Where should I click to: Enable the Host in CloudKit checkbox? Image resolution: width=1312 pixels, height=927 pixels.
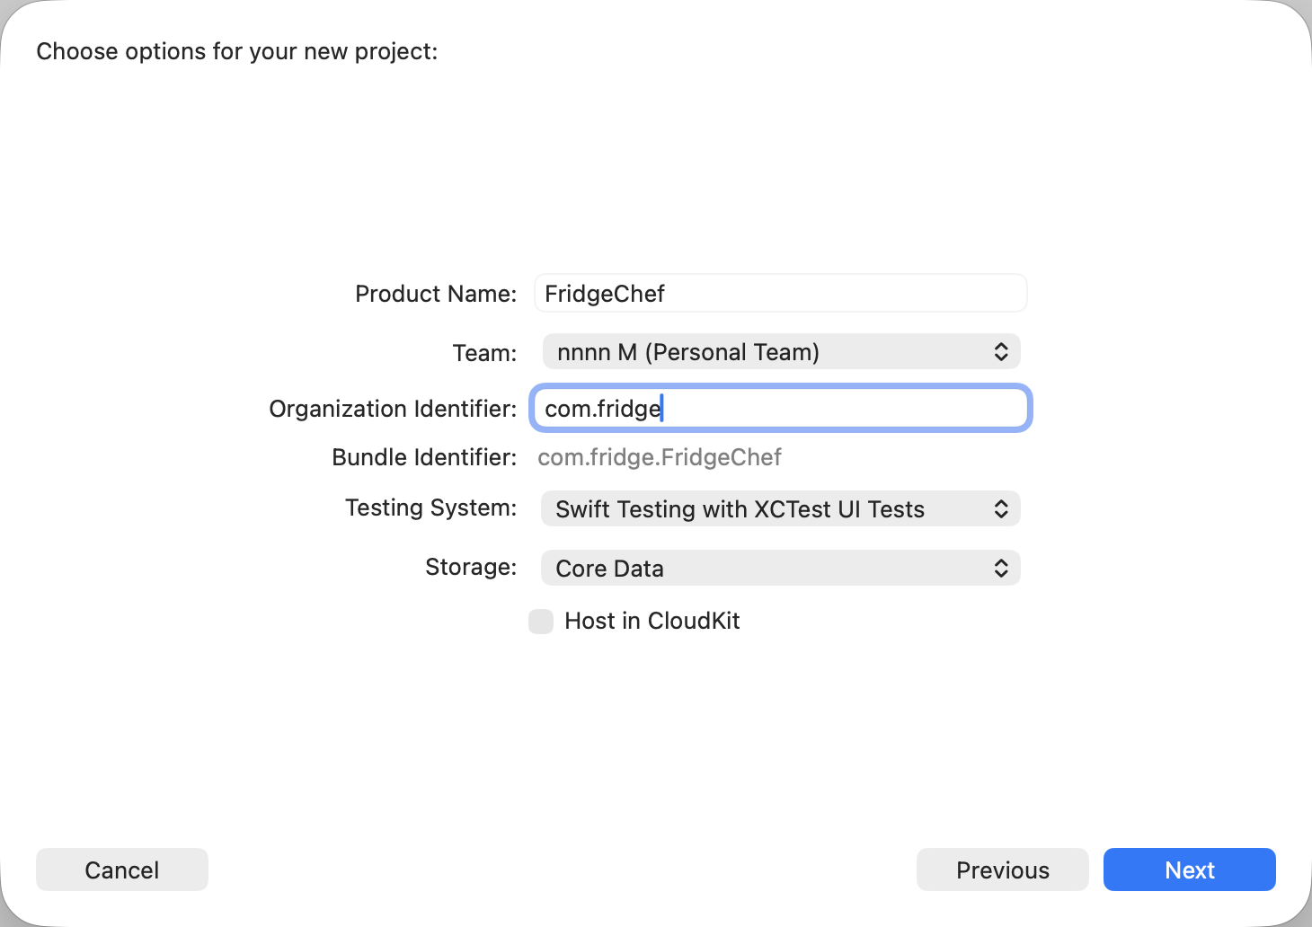pyautogui.click(x=541, y=622)
